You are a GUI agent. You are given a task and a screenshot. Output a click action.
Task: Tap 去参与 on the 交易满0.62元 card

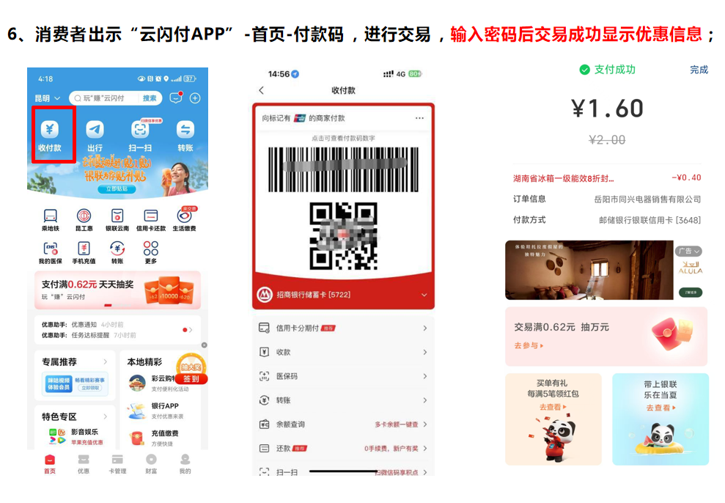click(529, 345)
